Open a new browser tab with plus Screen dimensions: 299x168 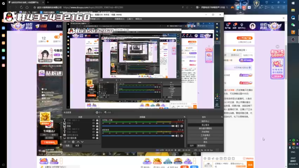click(48, 2)
